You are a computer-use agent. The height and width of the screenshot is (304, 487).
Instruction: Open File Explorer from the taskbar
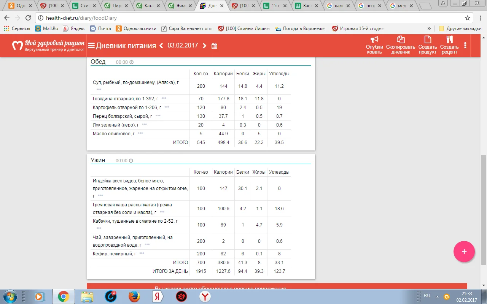point(87,296)
